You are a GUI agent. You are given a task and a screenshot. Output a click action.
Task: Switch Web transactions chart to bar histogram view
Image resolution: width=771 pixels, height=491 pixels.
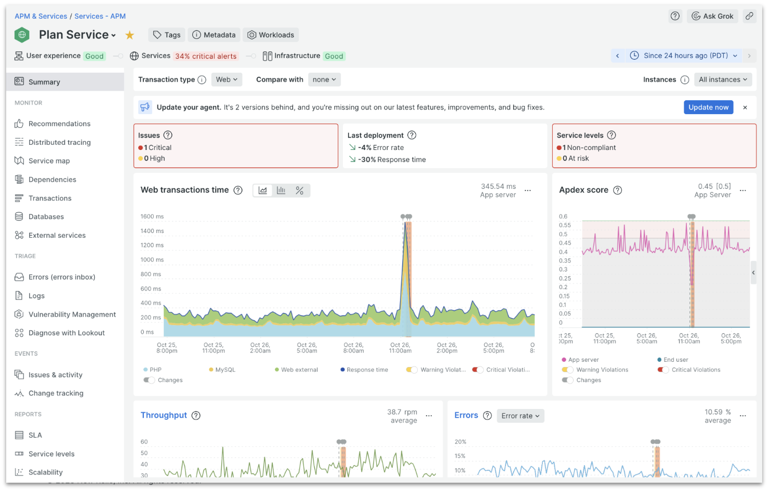coord(281,190)
